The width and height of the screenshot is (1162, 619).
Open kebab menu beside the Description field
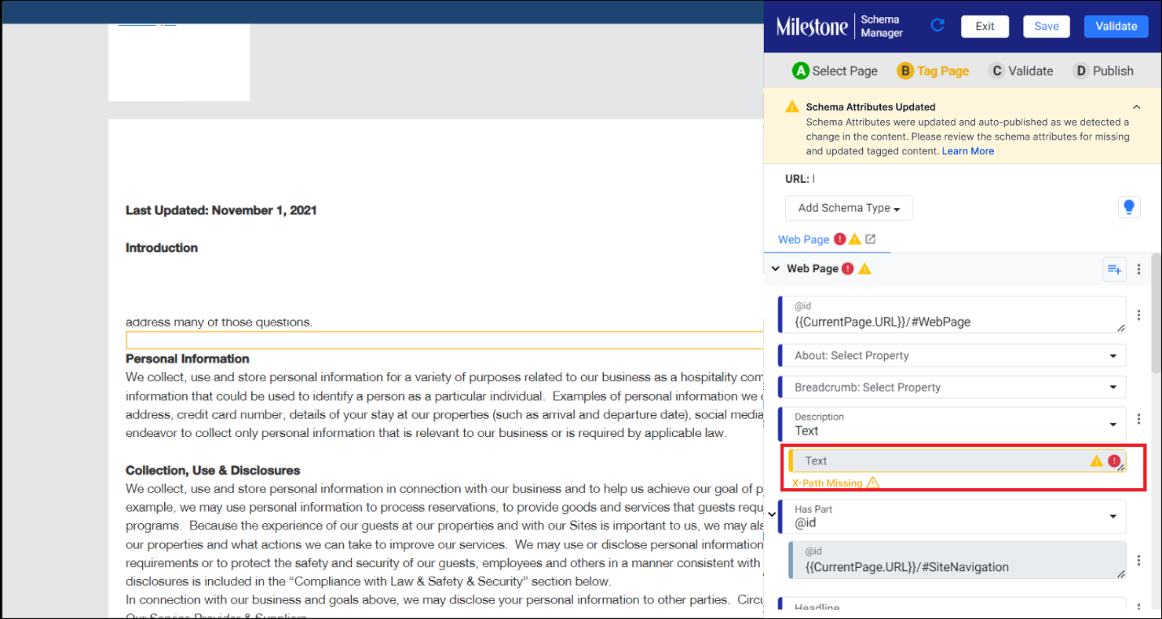[x=1138, y=419]
